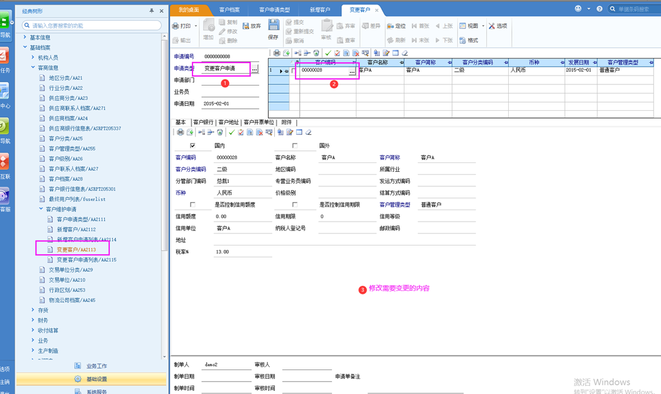The height and width of the screenshot is (394, 661).
Task: Open 供应商档案/AA24 in tree
Action: pos(69,118)
